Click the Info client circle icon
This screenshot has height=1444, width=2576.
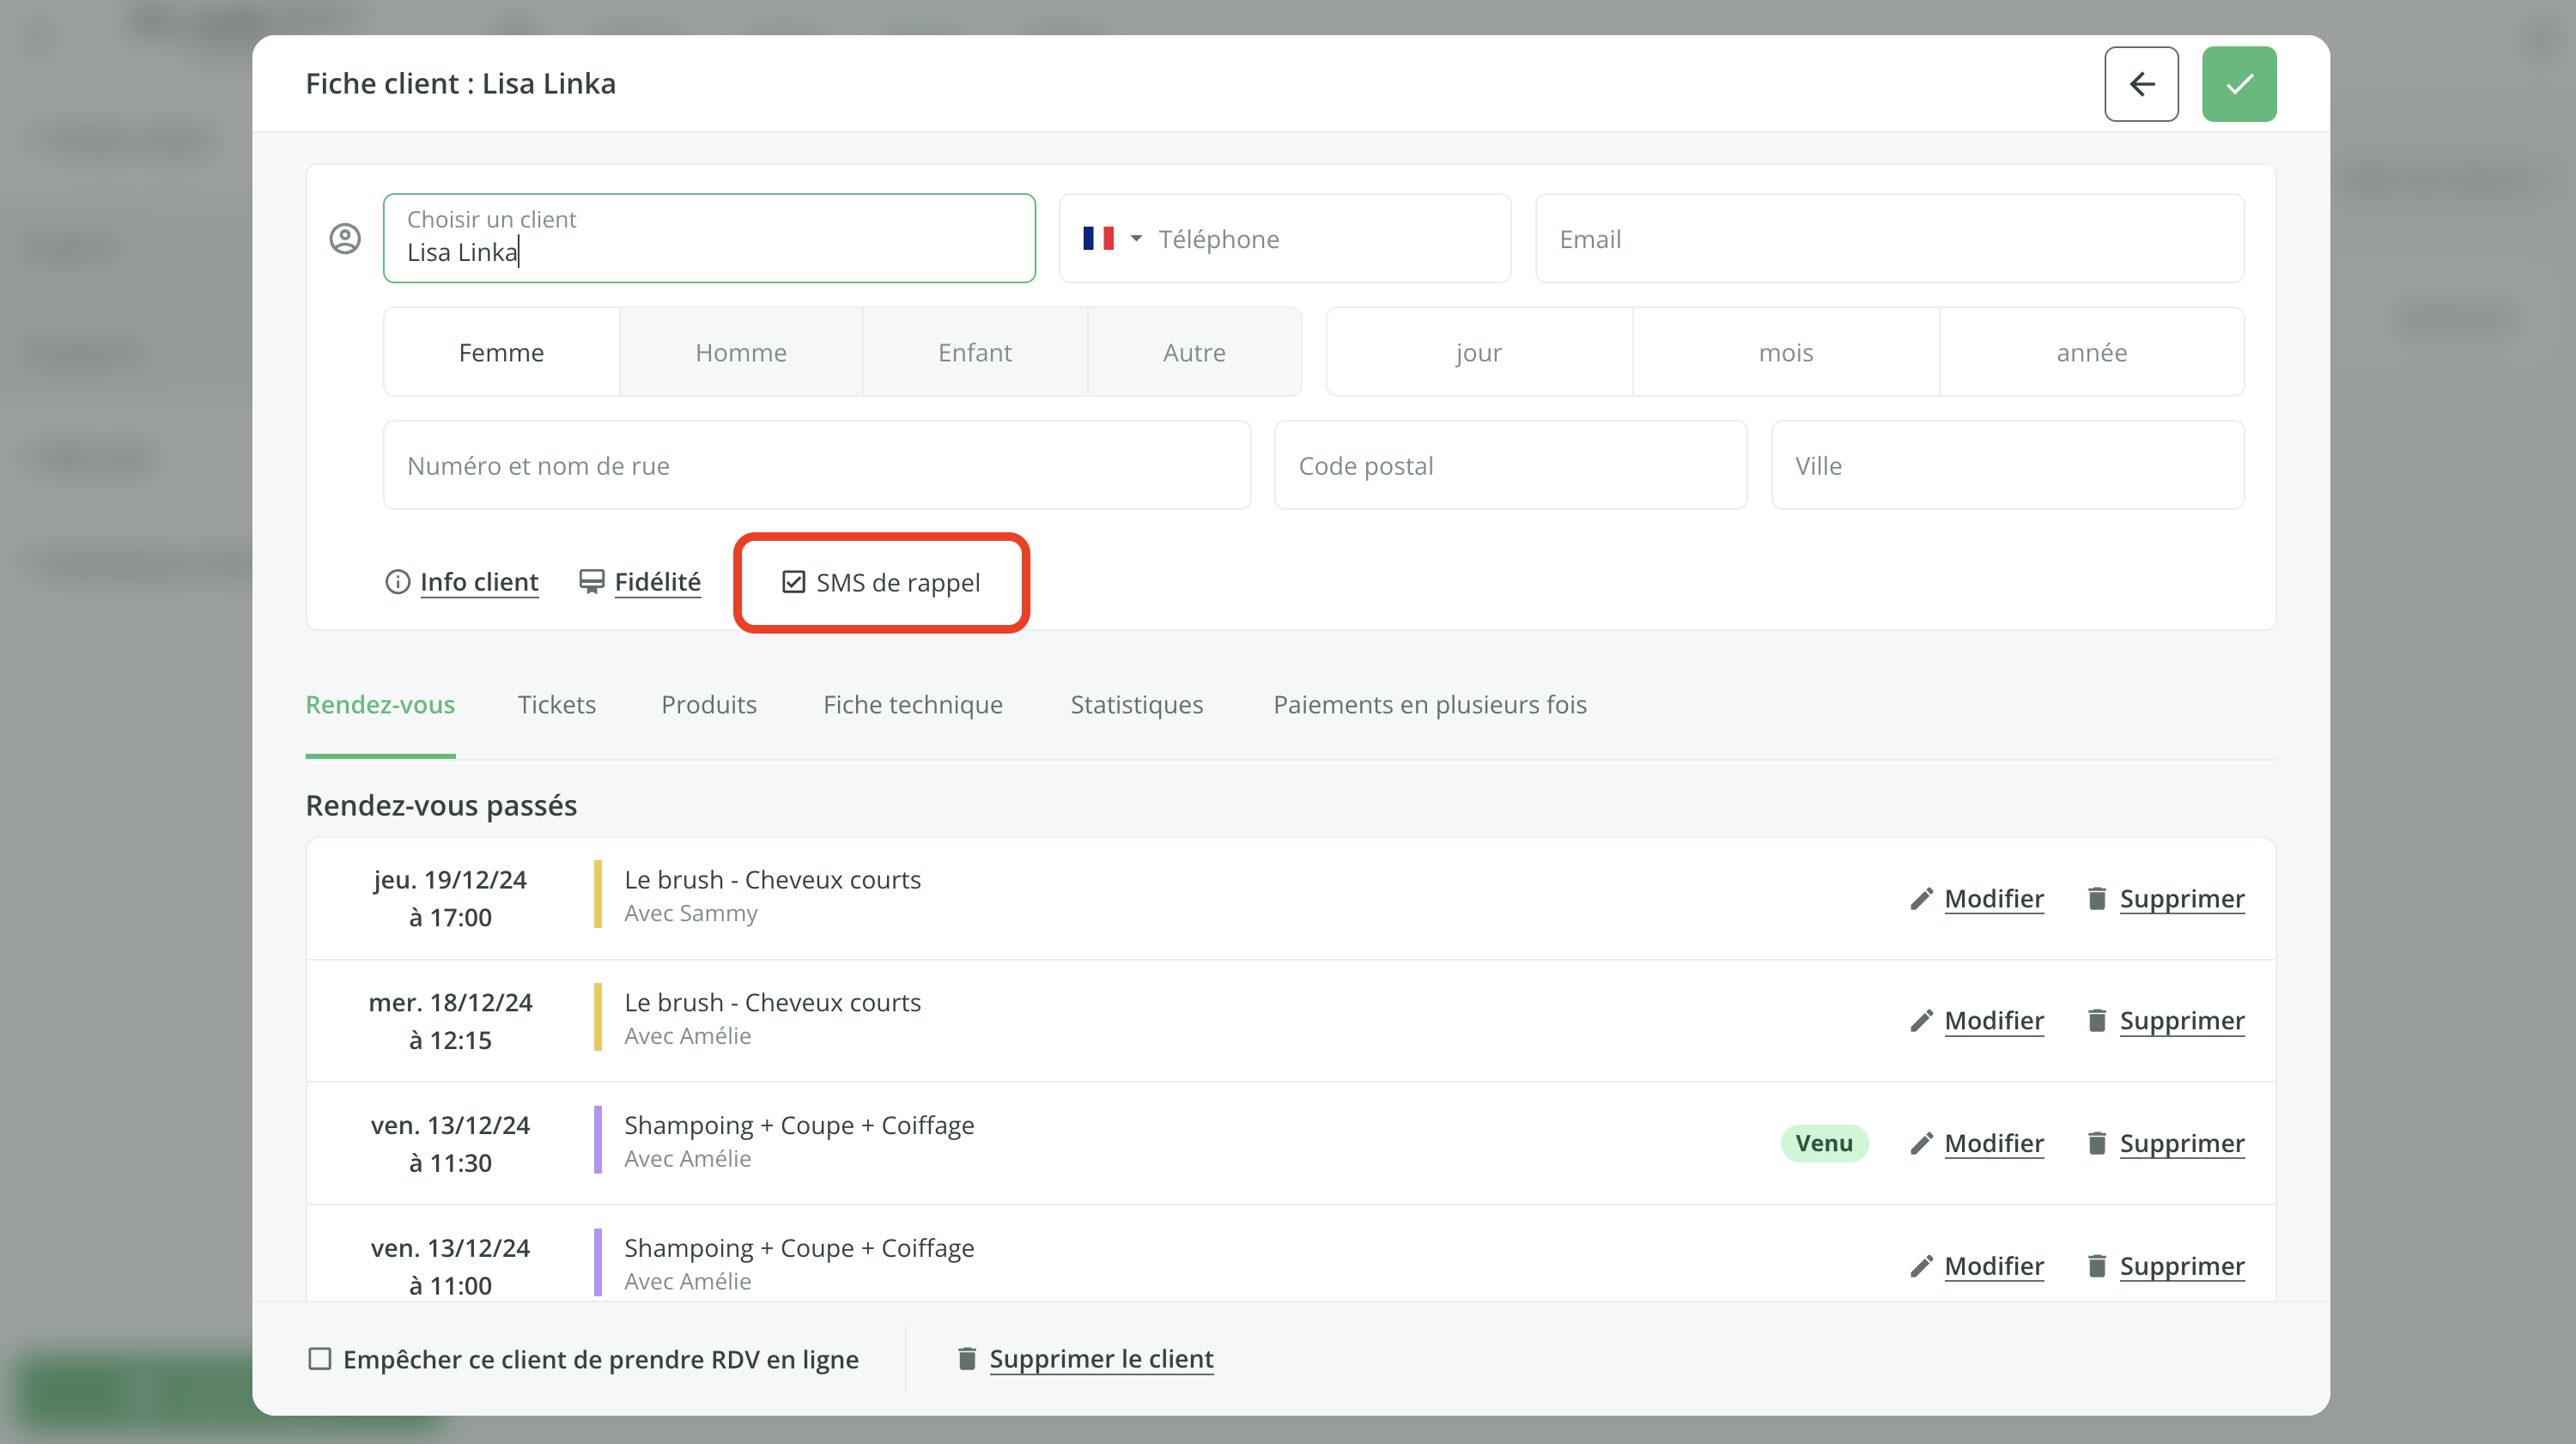(397, 582)
